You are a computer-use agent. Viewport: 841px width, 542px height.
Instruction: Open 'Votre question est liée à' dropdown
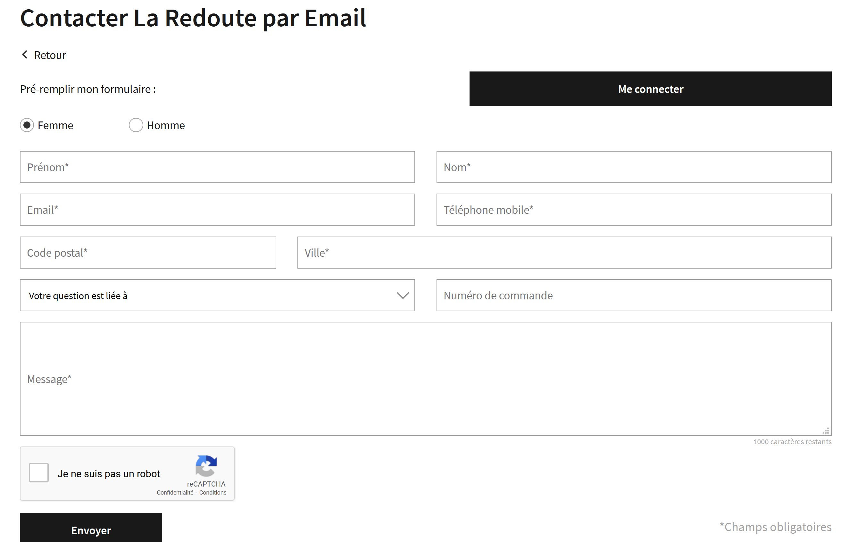point(217,295)
